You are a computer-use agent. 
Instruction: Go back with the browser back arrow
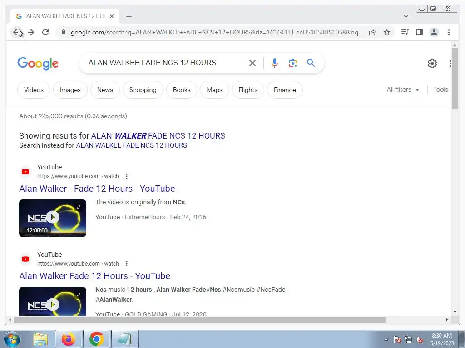[x=17, y=32]
